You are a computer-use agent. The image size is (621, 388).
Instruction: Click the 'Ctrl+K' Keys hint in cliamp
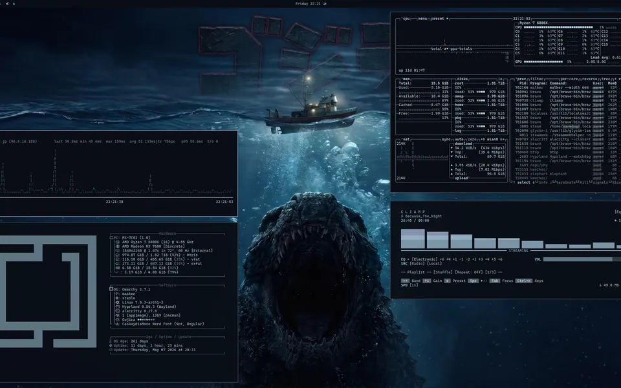(x=523, y=281)
